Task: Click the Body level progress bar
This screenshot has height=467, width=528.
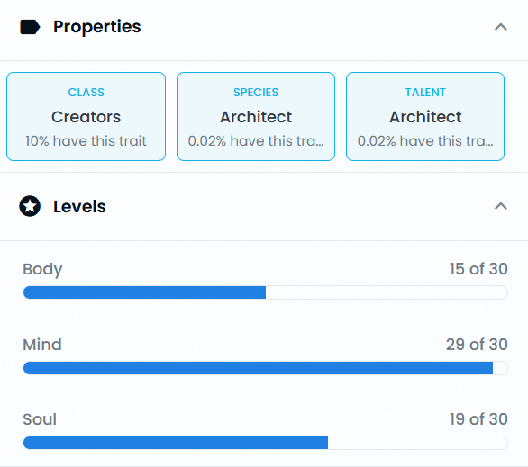Action: pyautogui.click(x=265, y=292)
